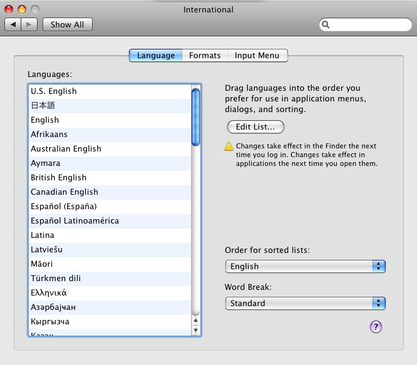Select the plain English row in languages
Screen dimensions: 417x365
pyautogui.click(x=110, y=120)
